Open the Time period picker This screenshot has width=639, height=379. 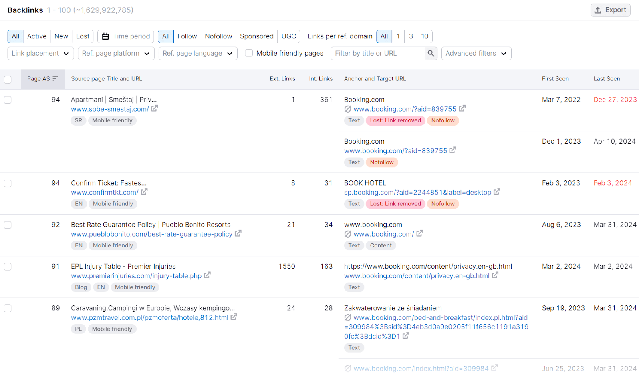click(126, 36)
